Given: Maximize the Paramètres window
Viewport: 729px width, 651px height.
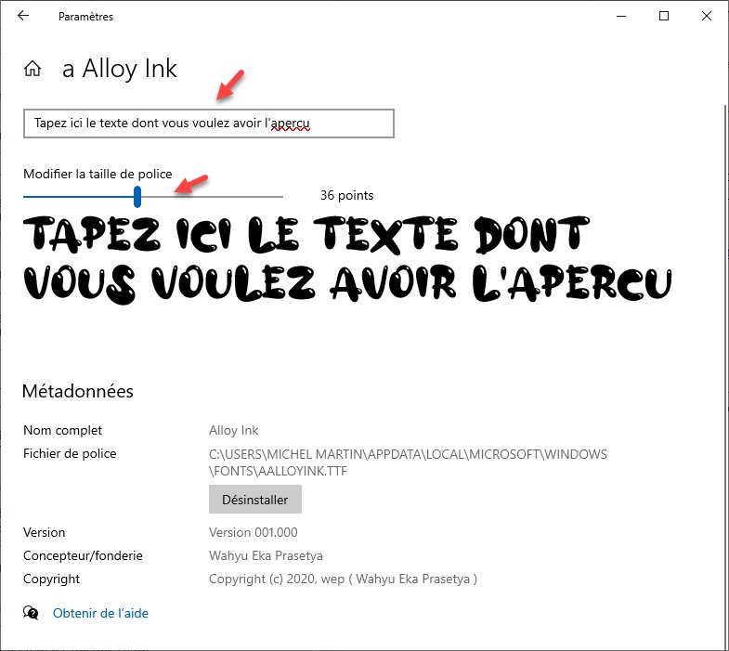Looking at the screenshot, I should tap(664, 16).
